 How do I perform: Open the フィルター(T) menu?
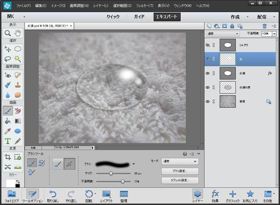click(144, 6)
